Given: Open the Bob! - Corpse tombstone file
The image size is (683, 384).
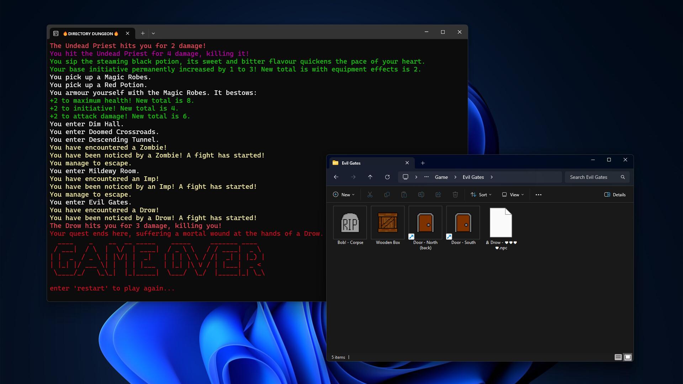Looking at the screenshot, I should 350,223.
